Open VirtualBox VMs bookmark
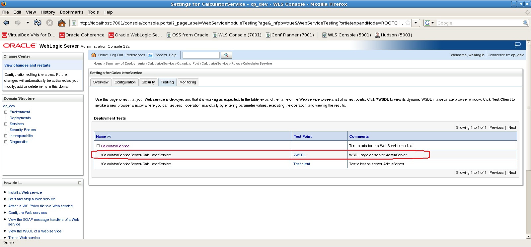This screenshot has height=247, width=531. [29, 35]
